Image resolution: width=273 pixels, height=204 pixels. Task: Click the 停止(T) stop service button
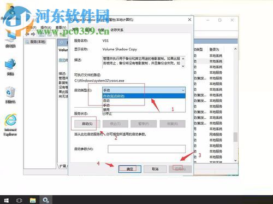pos(115,124)
